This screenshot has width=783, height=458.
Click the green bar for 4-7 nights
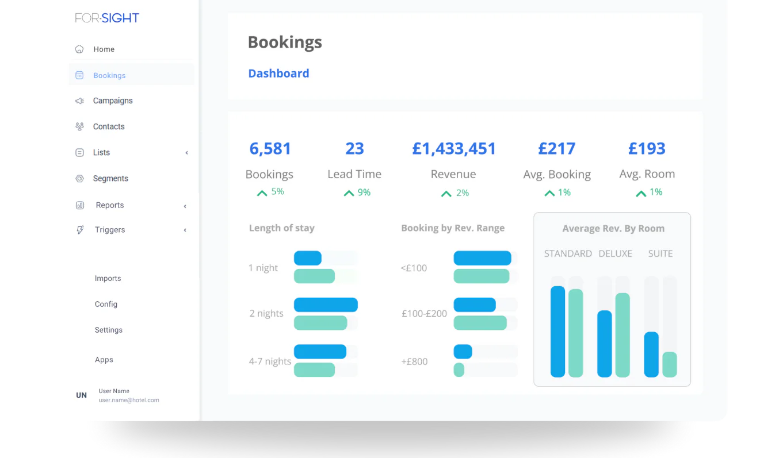coord(314,370)
